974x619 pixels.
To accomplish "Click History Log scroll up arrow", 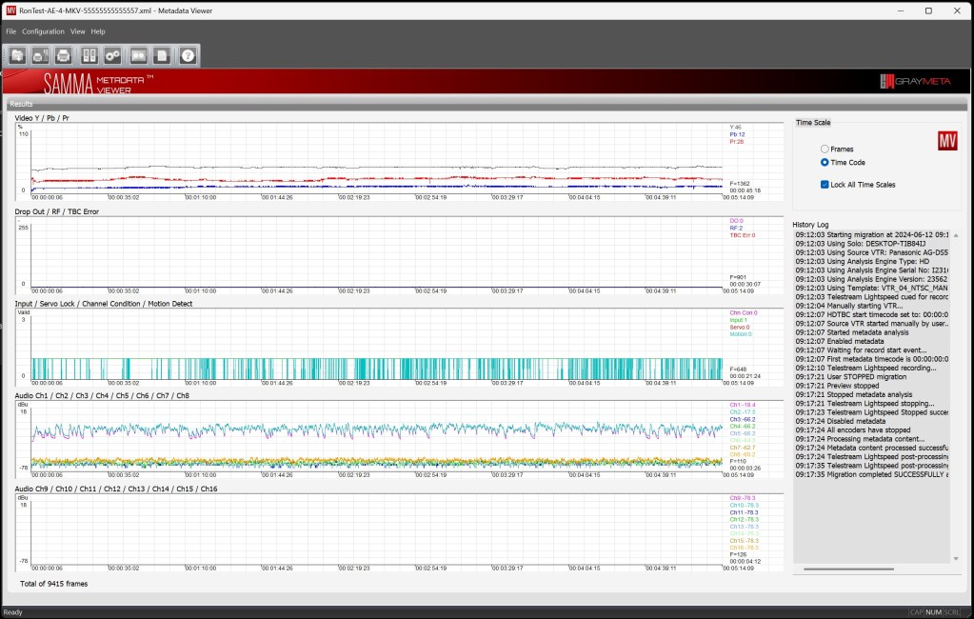I will [955, 234].
